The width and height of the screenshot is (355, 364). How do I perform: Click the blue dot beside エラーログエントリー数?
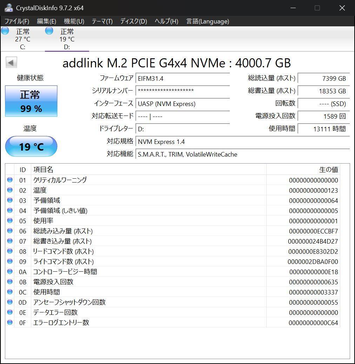[x=10, y=323]
